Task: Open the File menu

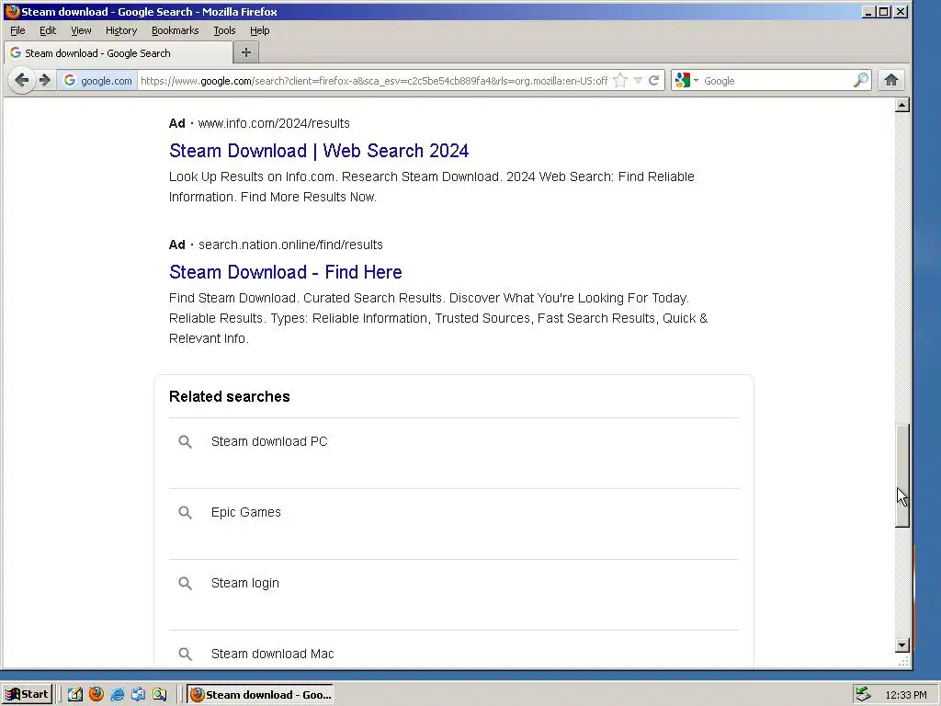Action: [17, 30]
